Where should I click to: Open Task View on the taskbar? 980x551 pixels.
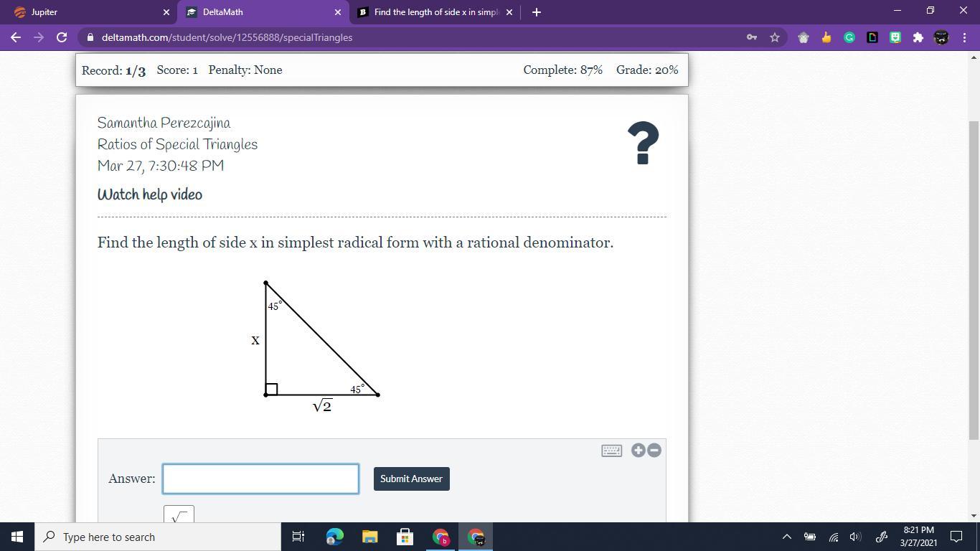coord(298,537)
